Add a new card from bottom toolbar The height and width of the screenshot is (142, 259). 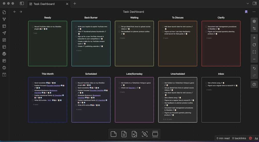click(x=113, y=134)
